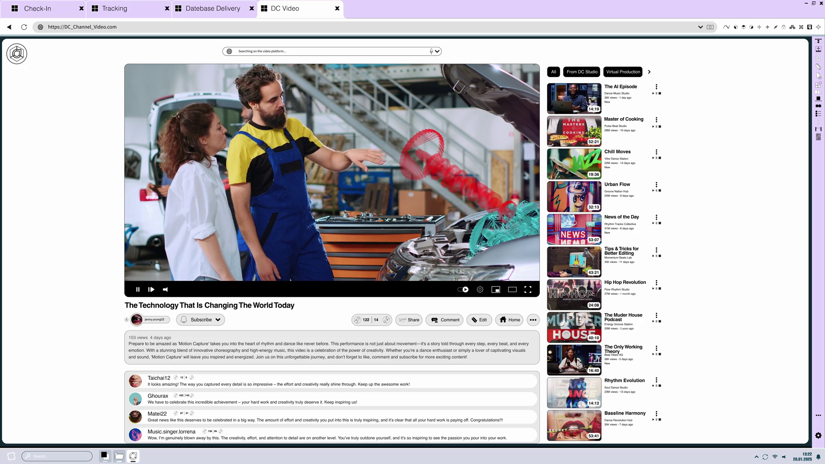Switch to picture-in-picture miniplayer
Viewport: 825px width, 464px height.
pyautogui.click(x=496, y=290)
